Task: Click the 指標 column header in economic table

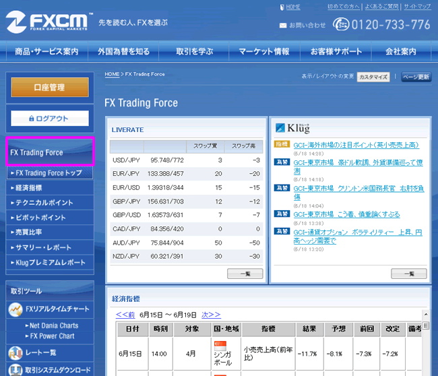Action: (268, 329)
